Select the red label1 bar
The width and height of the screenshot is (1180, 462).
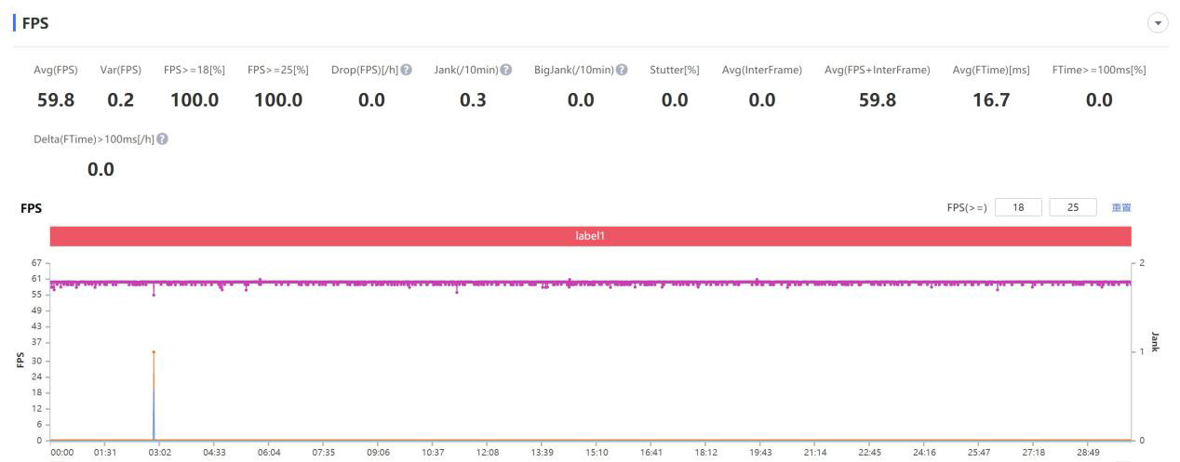[x=590, y=236]
